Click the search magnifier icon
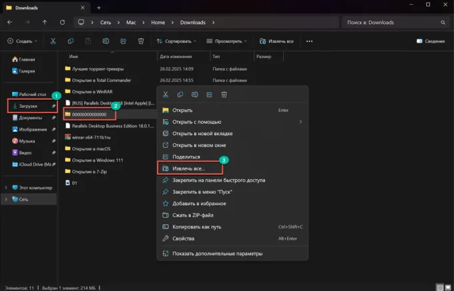The image size is (454, 291). [443, 23]
